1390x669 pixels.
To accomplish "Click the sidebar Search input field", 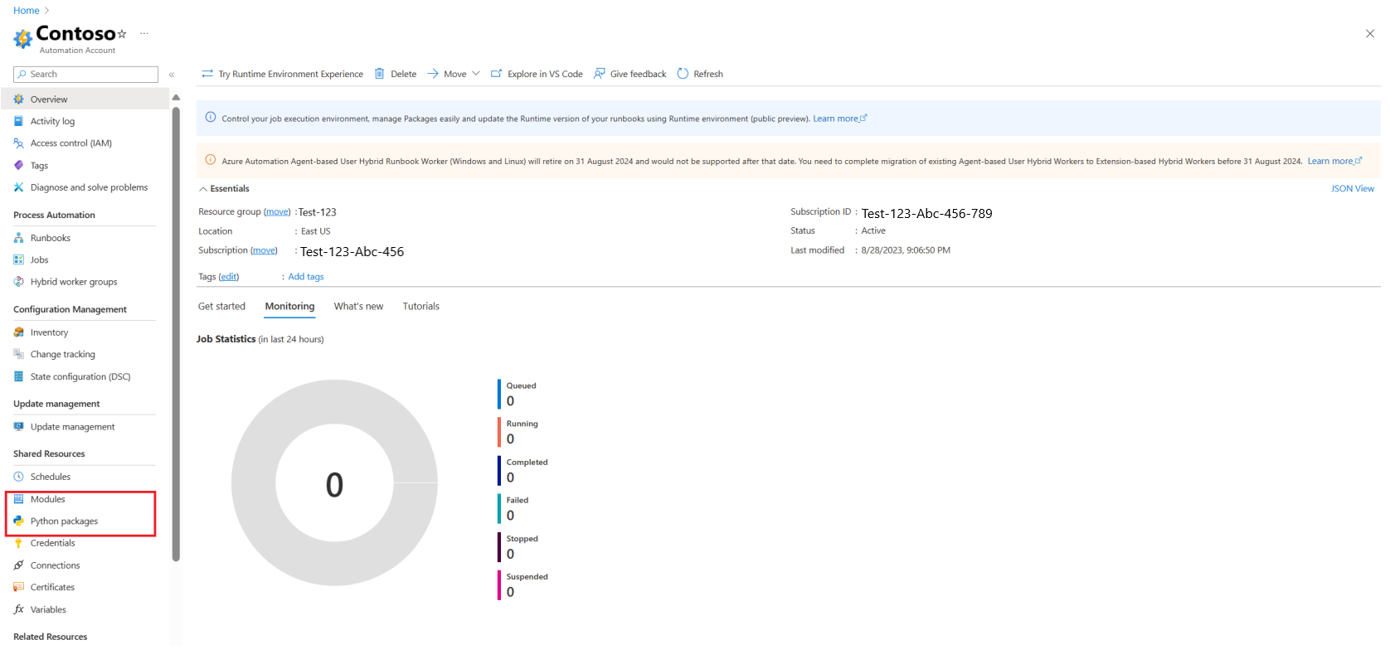I will [x=85, y=75].
